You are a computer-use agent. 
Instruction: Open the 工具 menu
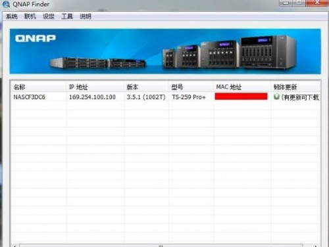67,16
